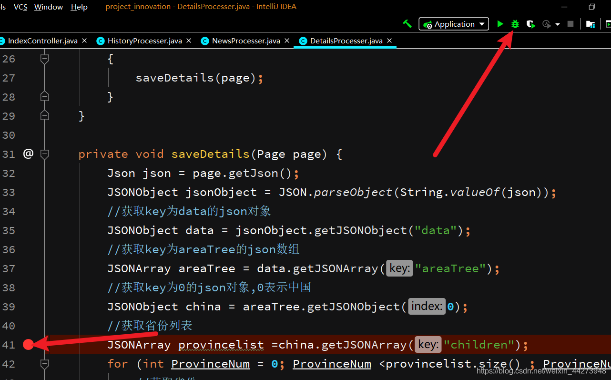
Task: Click the string "data" on line 35
Action: click(436, 230)
